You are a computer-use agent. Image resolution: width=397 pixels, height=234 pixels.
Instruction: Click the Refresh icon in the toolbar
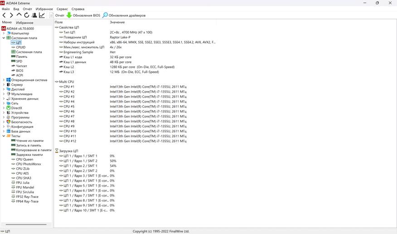[x=27, y=15]
